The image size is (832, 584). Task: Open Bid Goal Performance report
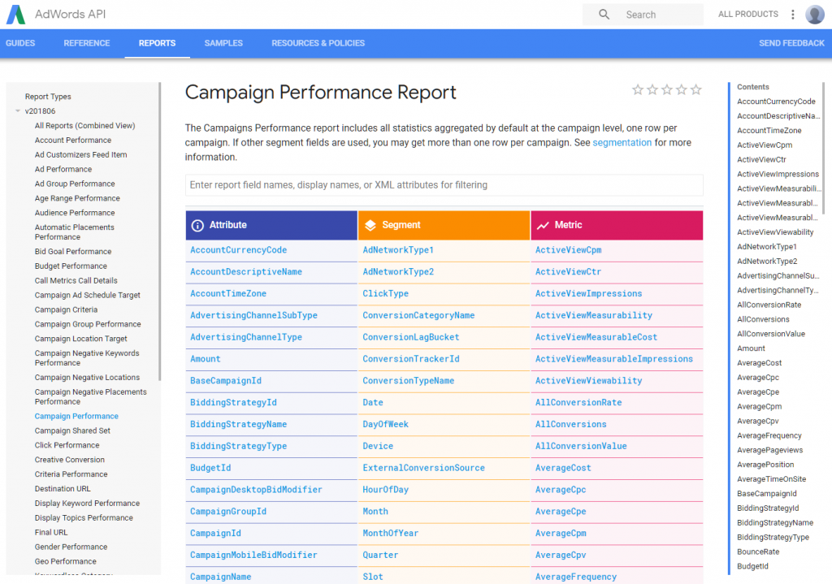pos(72,252)
